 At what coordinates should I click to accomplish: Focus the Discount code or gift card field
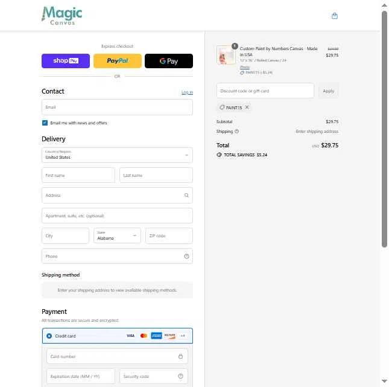point(265,91)
